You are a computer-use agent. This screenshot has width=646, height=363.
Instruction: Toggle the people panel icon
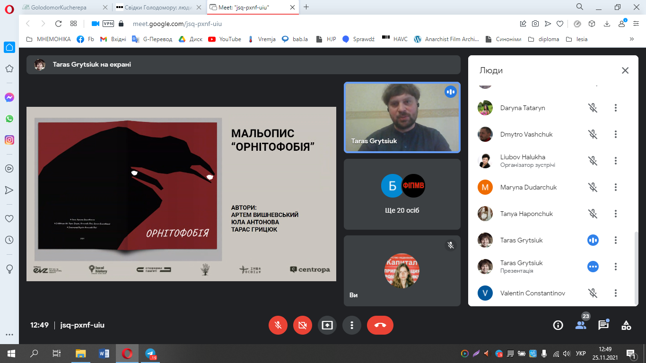click(x=581, y=325)
